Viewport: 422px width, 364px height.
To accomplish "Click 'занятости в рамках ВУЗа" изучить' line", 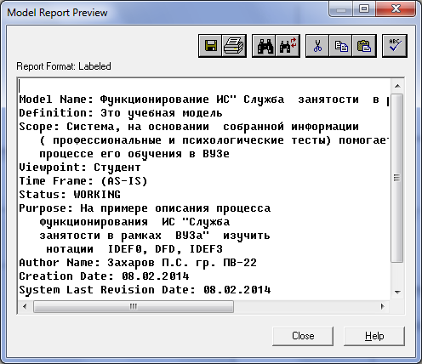I will coord(155,236).
